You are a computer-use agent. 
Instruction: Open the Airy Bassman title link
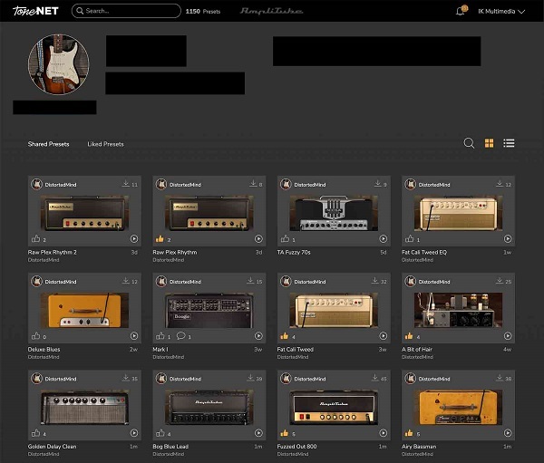click(x=419, y=447)
